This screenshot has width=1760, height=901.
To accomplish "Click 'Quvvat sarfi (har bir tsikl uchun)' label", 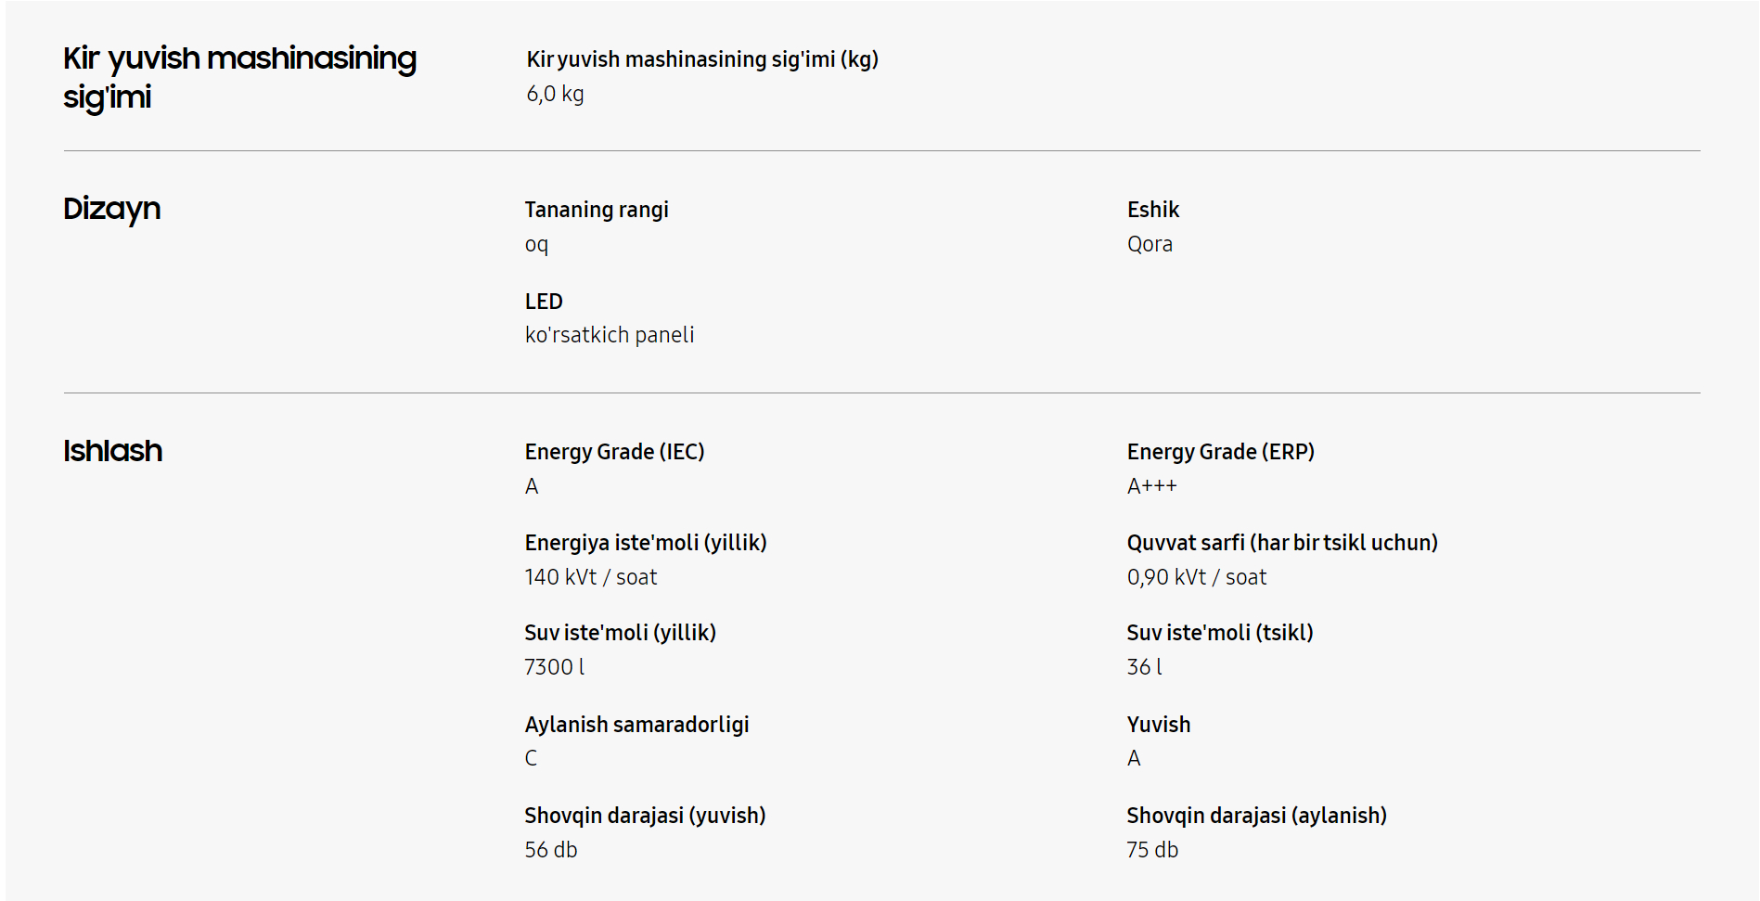I will [1281, 543].
